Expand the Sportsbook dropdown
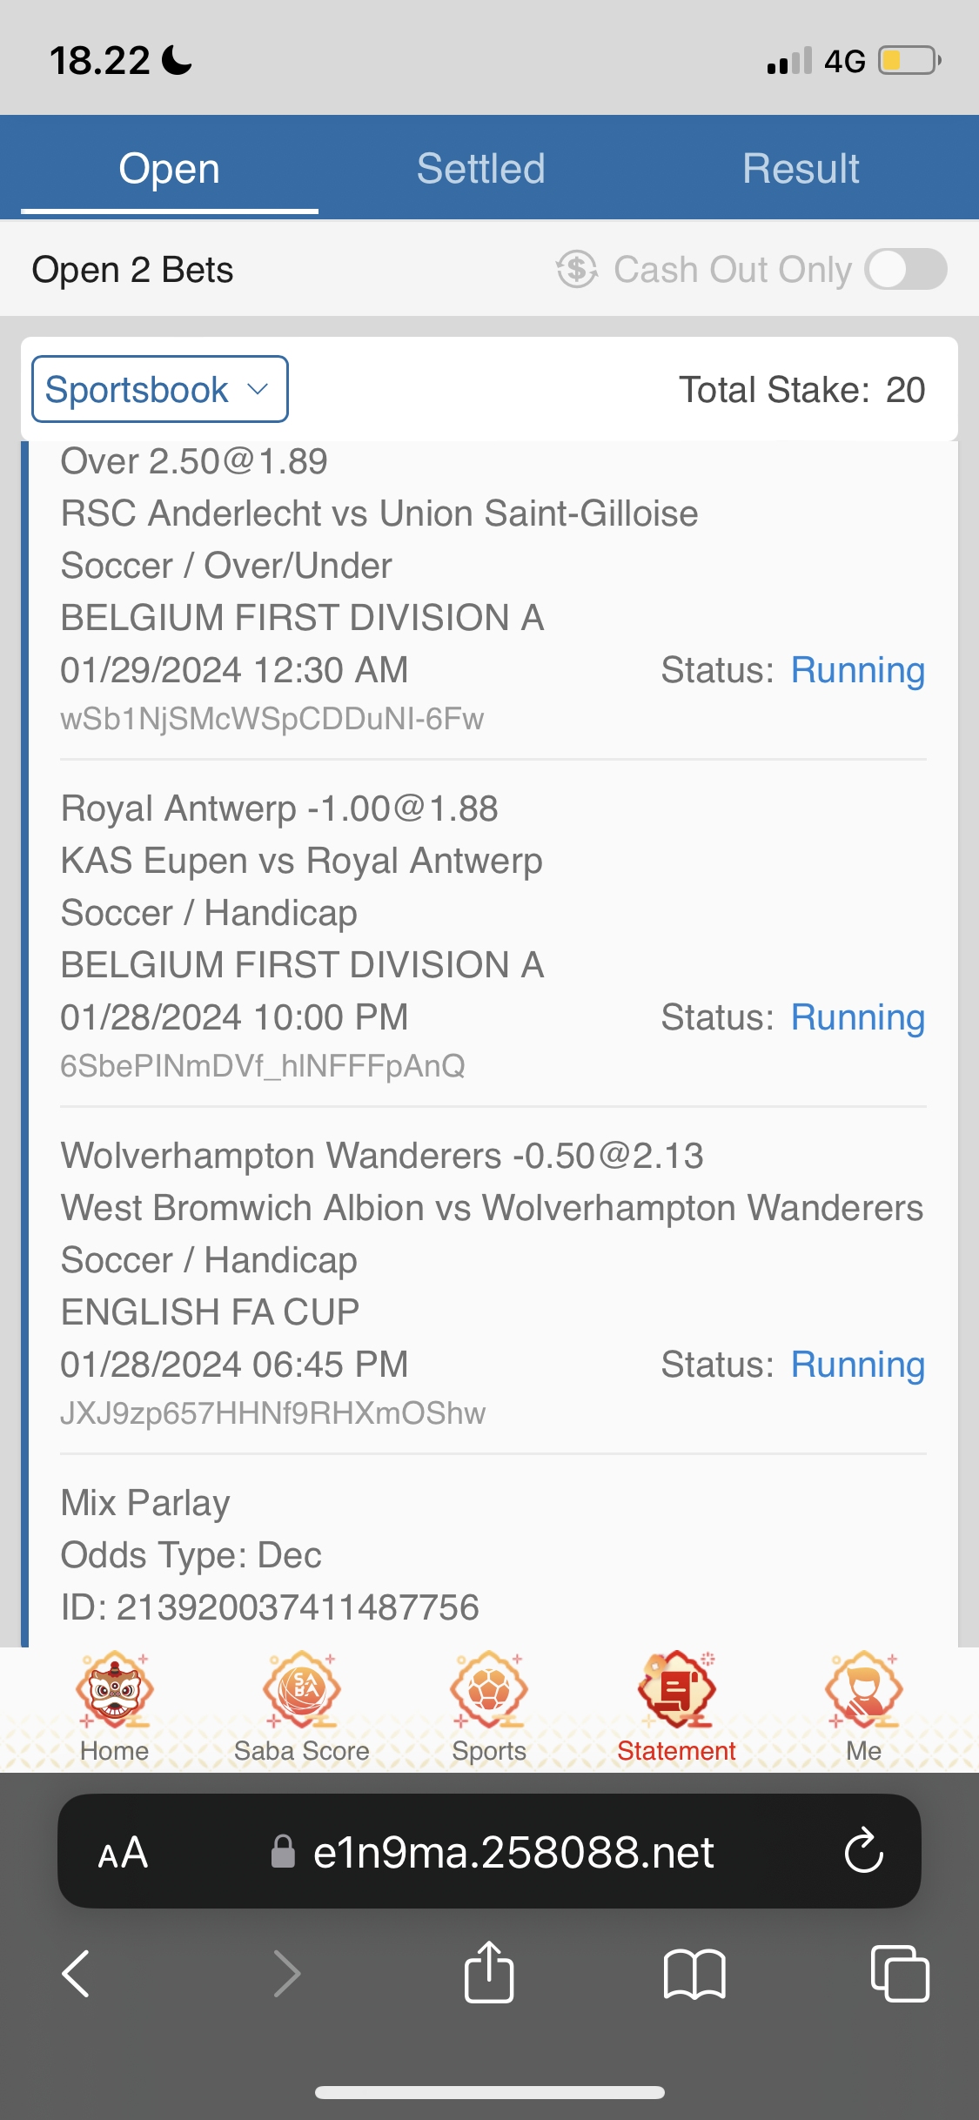Image resolution: width=979 pixels, height=2120 pixels. 160,389
